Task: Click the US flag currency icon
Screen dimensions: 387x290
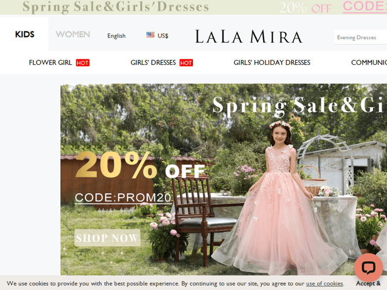Action: coord(150,35)
